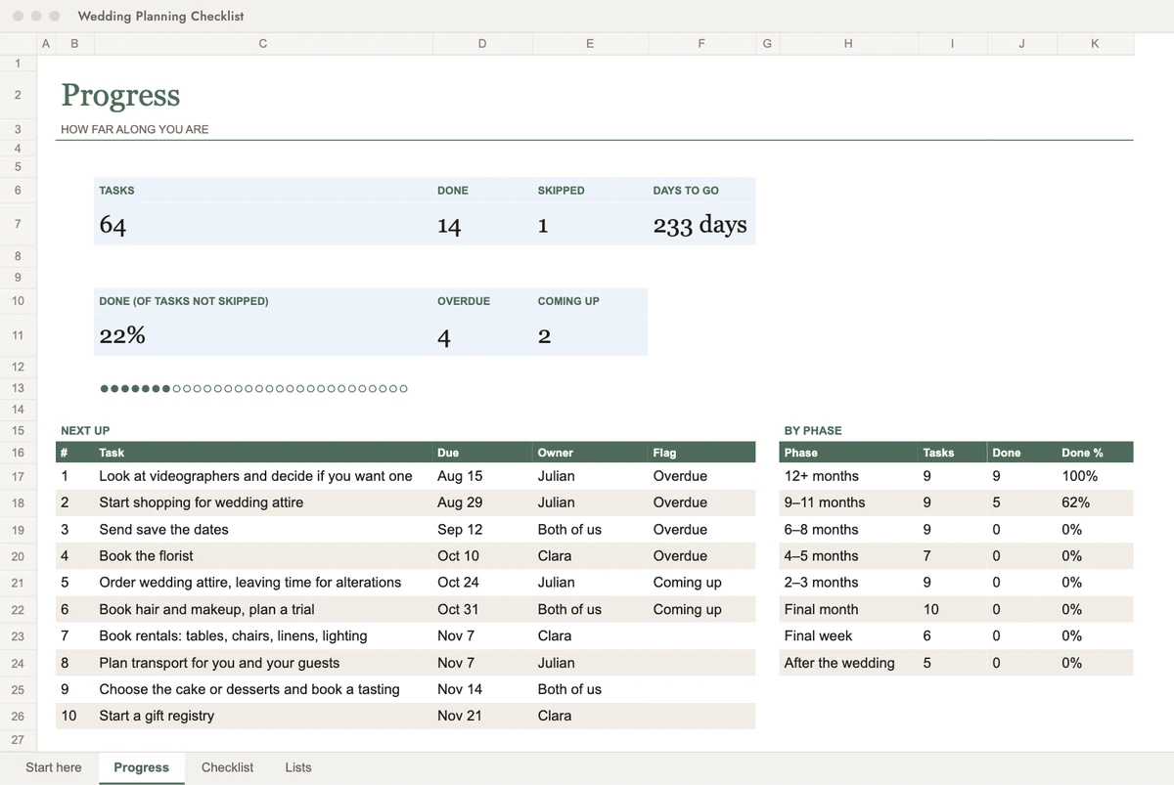The image size is (1174, 785).
Task: Click the Progress title cell
Action: point(120,95)
